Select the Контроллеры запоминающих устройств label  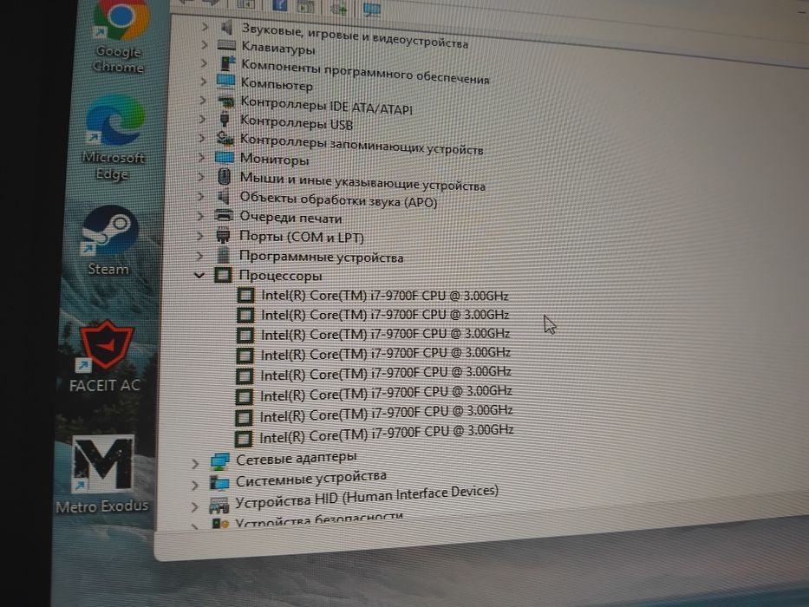(x=362, y=144)
